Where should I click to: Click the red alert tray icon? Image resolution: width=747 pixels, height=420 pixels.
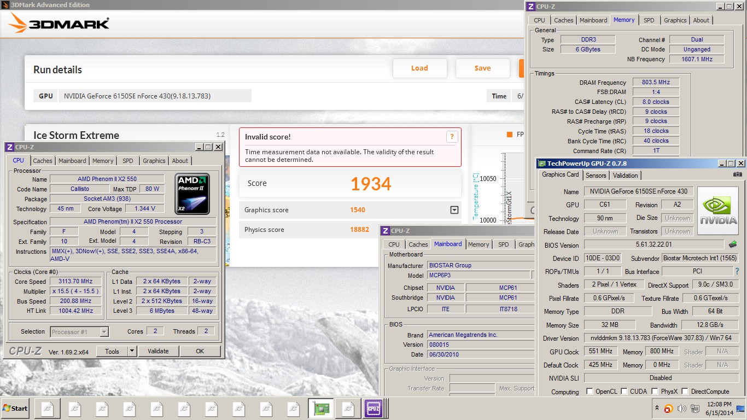668,409
